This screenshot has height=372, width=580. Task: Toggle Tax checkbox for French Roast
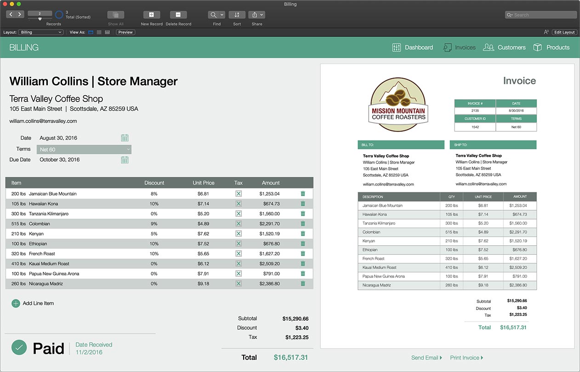coord(239,254)
